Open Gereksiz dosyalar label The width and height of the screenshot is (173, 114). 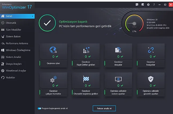point(118,63)
